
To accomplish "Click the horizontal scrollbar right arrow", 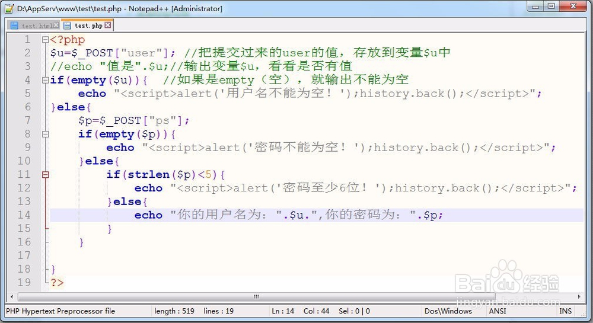I will click(x=579, y=296).
